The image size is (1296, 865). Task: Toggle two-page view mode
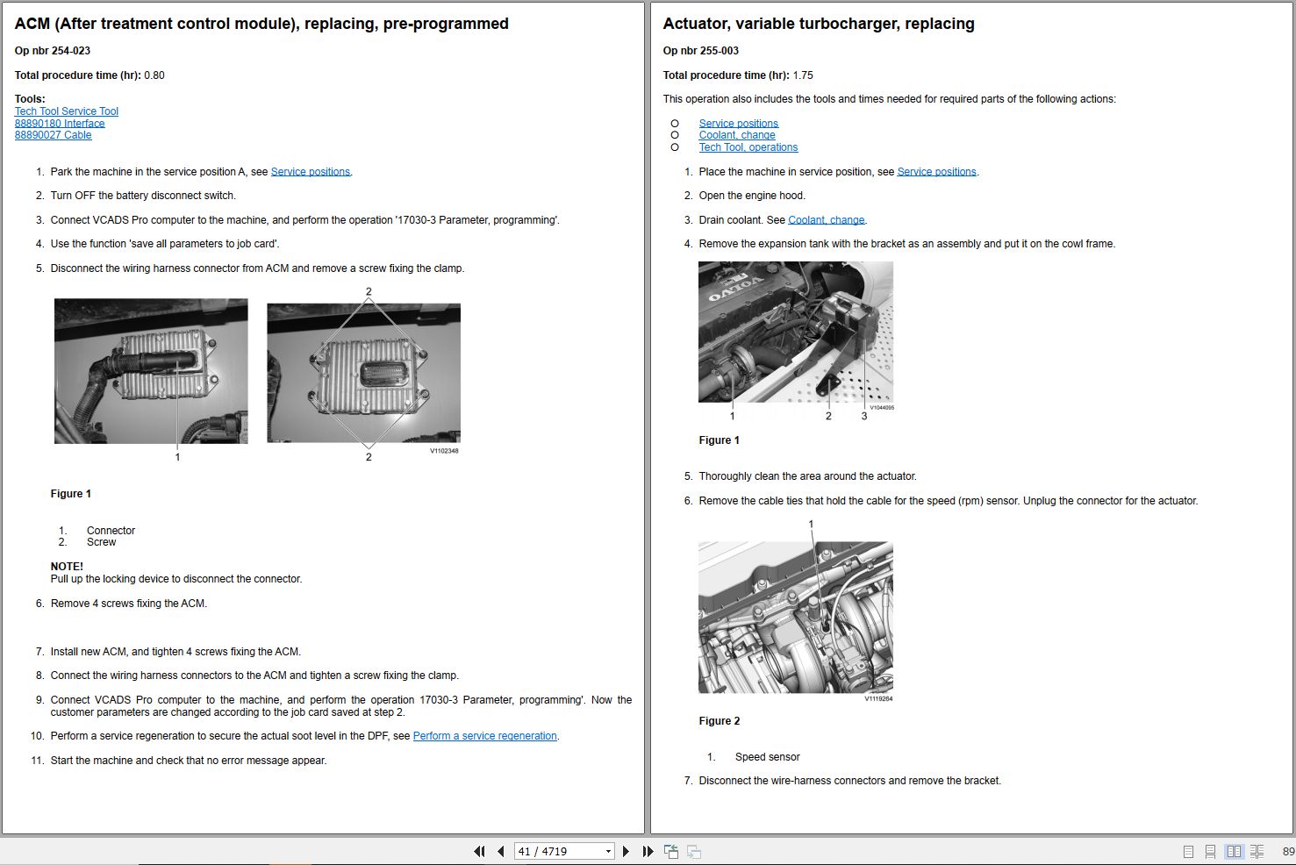1234,851
